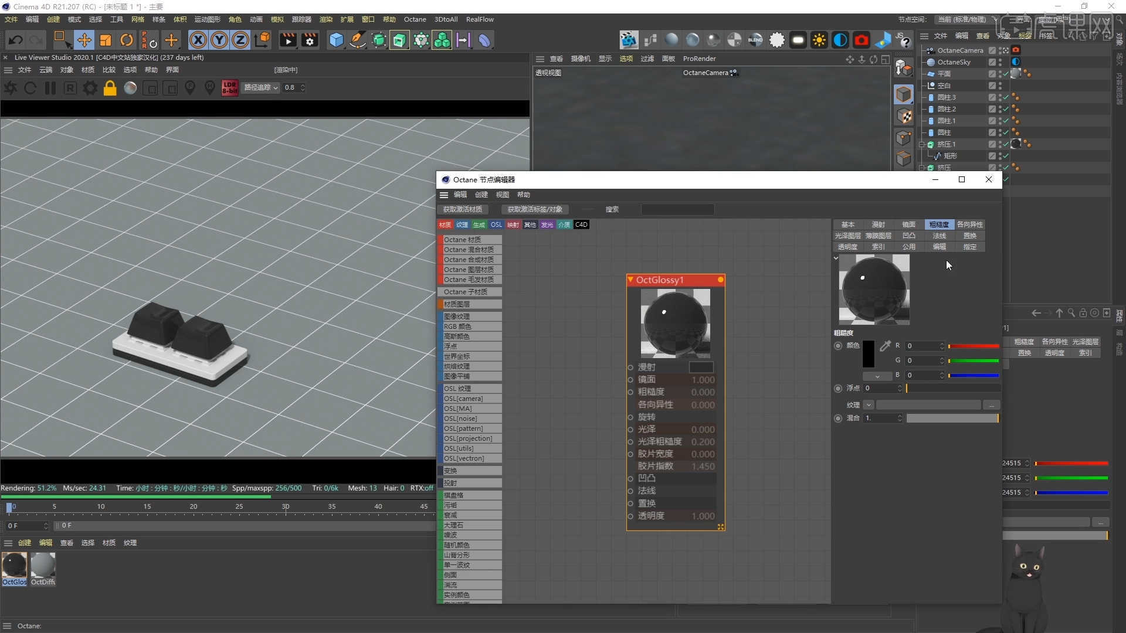Select the OctaneSky object in tree
Image resolution: width=1126 pixels, height=633 pixels.
tap(954, 62)
